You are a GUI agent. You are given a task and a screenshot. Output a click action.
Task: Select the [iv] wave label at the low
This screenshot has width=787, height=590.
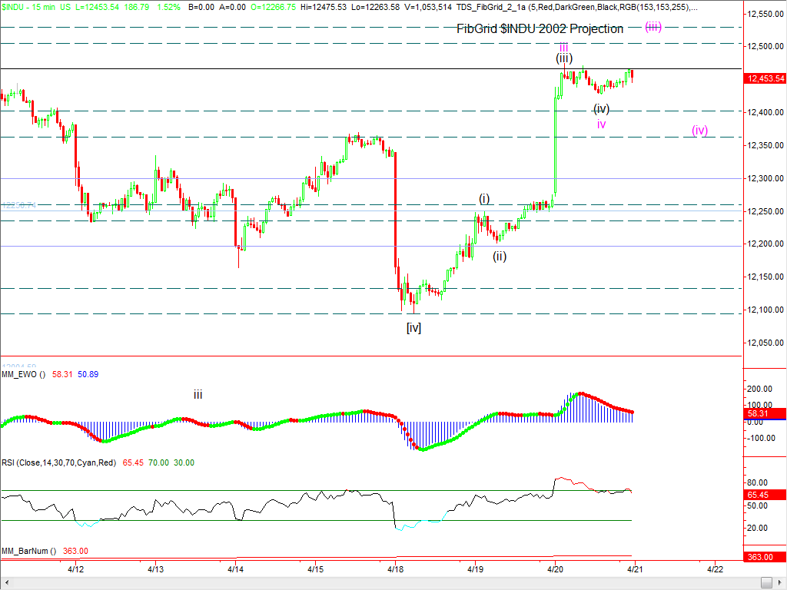tap(413, 327)
